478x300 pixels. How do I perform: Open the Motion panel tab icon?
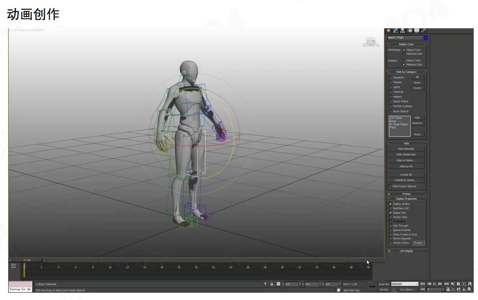410,30
